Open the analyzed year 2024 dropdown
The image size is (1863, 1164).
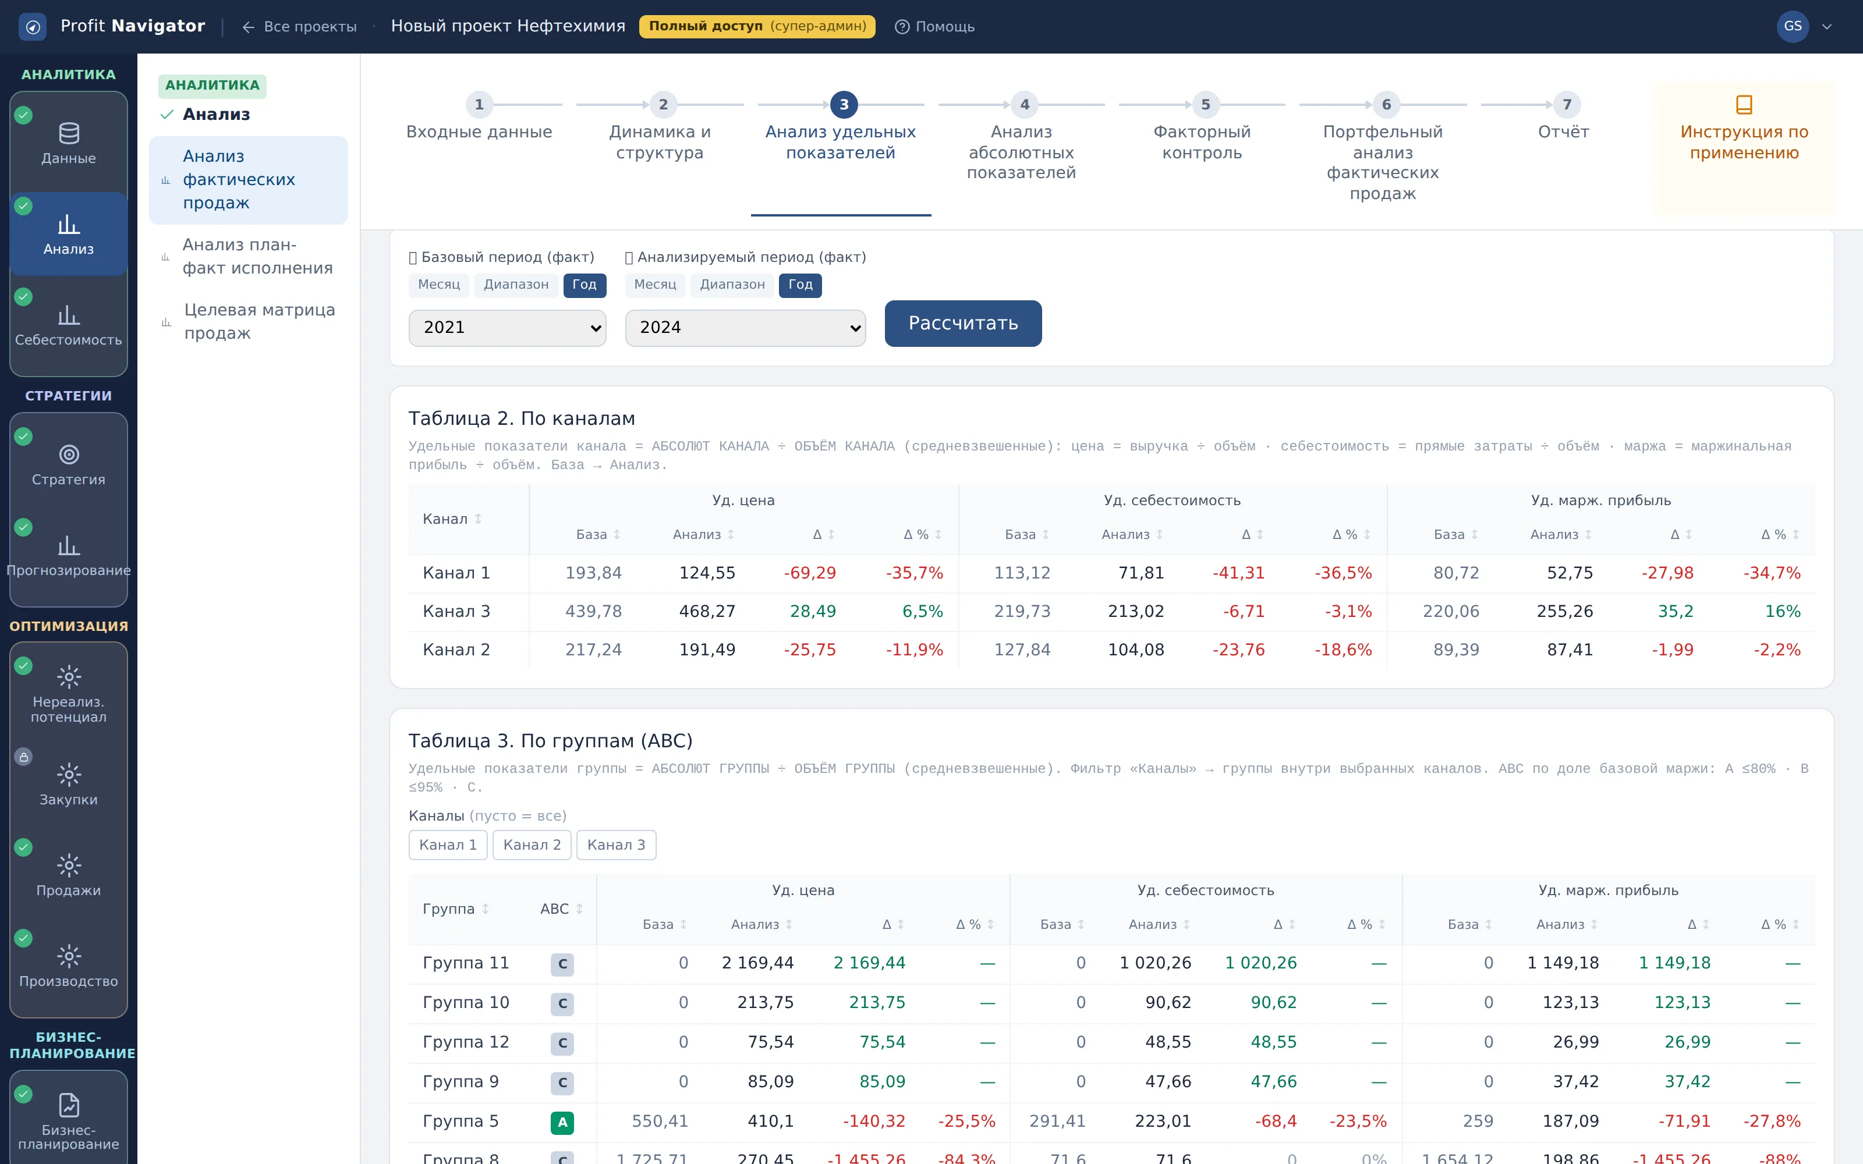pos(745,328)
